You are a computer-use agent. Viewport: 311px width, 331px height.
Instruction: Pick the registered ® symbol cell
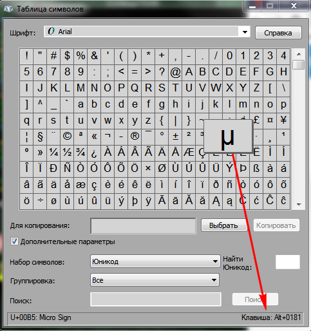coord(135,137)
